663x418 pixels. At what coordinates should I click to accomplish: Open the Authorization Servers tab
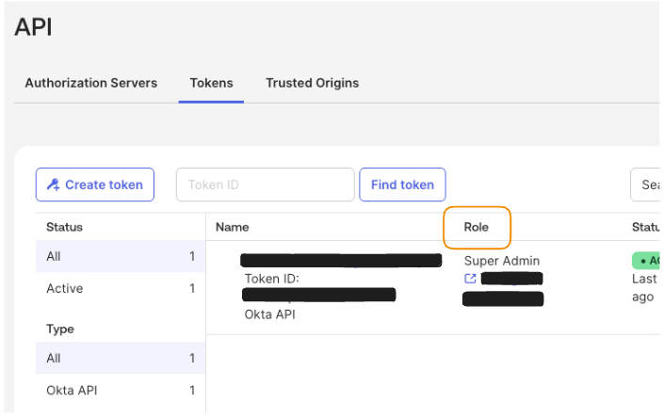[91, 83]
